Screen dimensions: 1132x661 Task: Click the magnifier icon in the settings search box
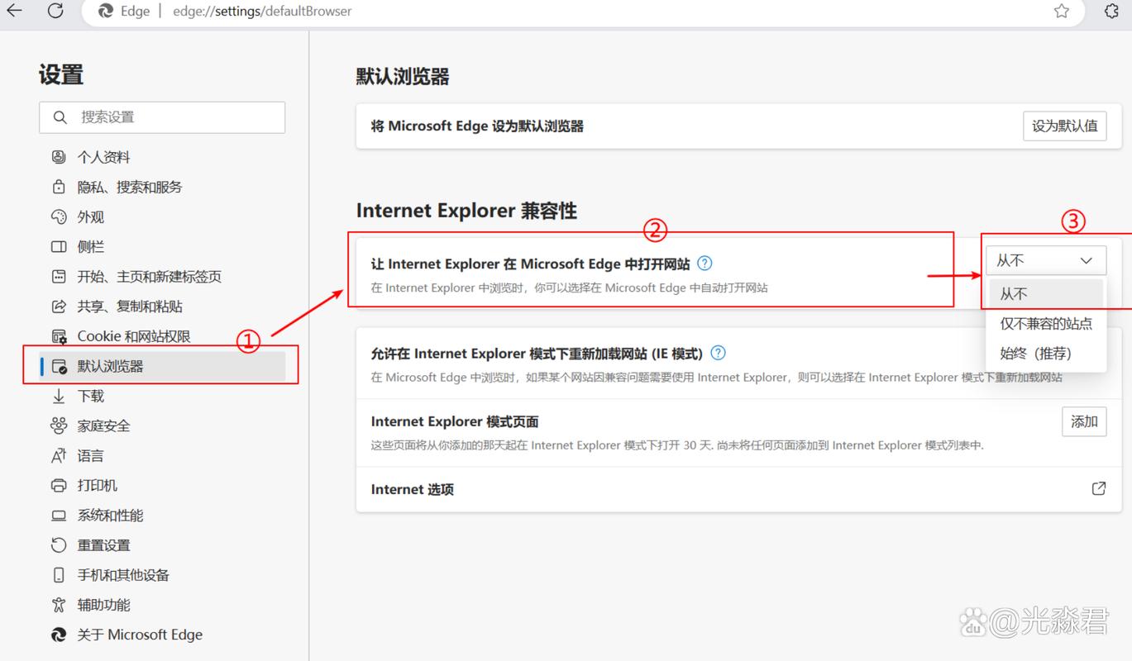tap(60, 117)
